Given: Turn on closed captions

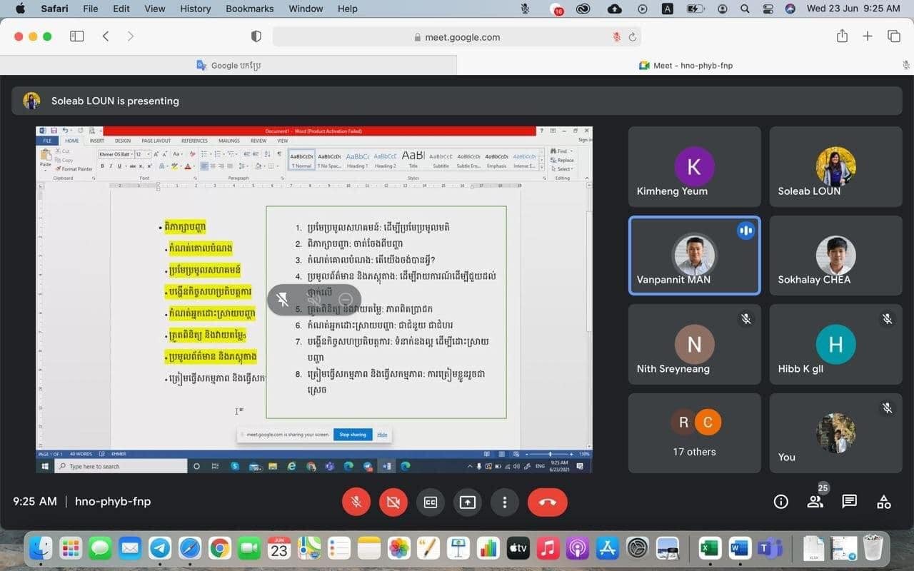Looking at the screenshot, I should pyautogui.click(x=430, y=502).
